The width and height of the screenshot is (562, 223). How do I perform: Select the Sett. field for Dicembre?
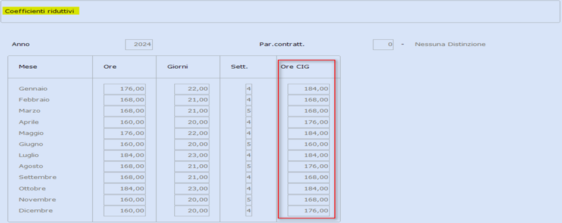249,211
